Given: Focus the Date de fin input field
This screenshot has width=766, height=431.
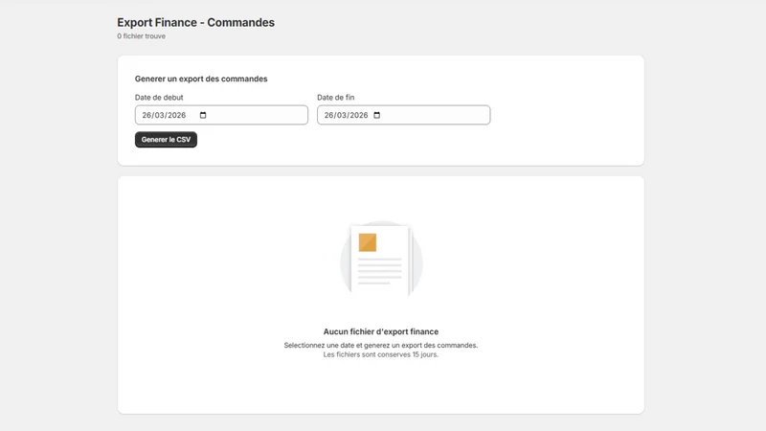Looking at the screenshot, I should coord(403,115).
